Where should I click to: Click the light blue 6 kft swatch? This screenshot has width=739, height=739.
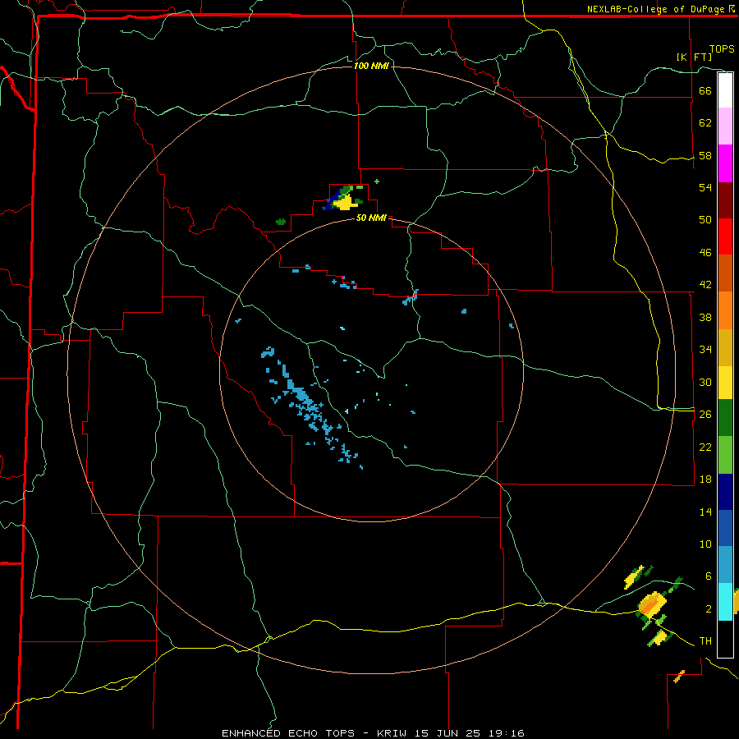coord(725,565)
